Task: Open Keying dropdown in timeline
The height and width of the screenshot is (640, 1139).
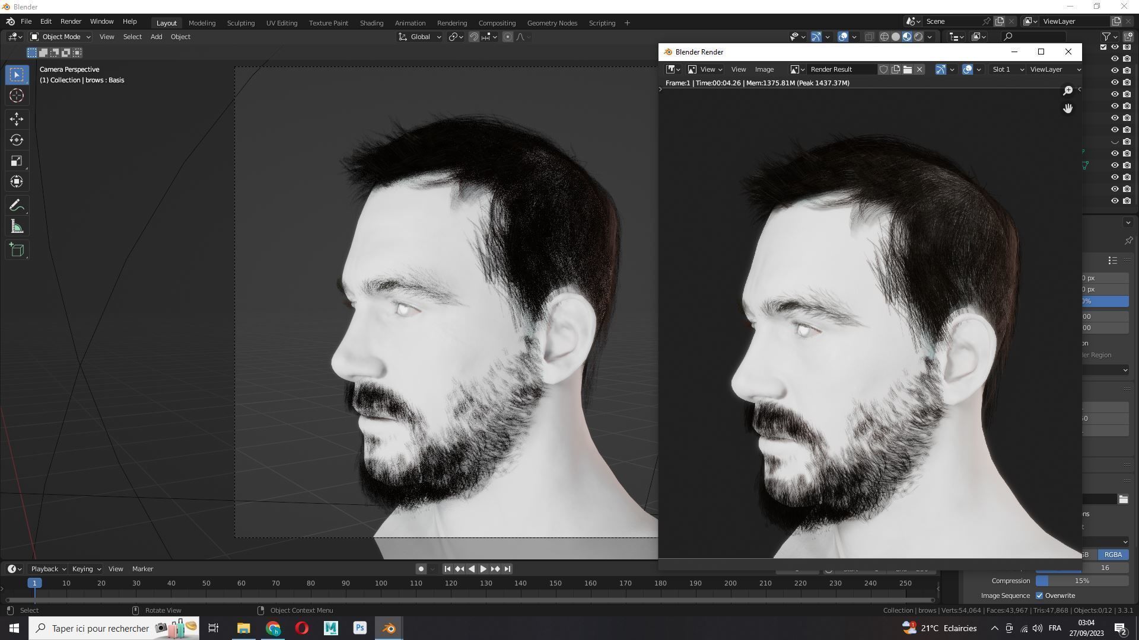Action: [87, 569]
